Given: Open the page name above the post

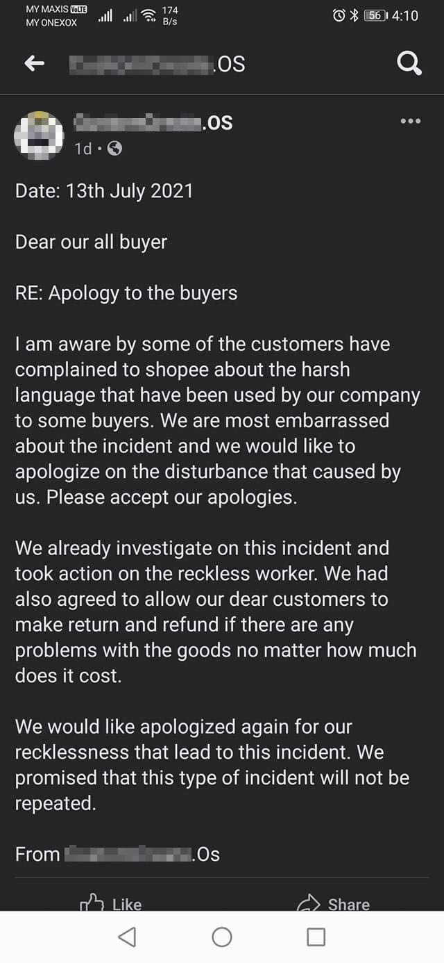Looking at the screenshot, I should coord(153,123).
